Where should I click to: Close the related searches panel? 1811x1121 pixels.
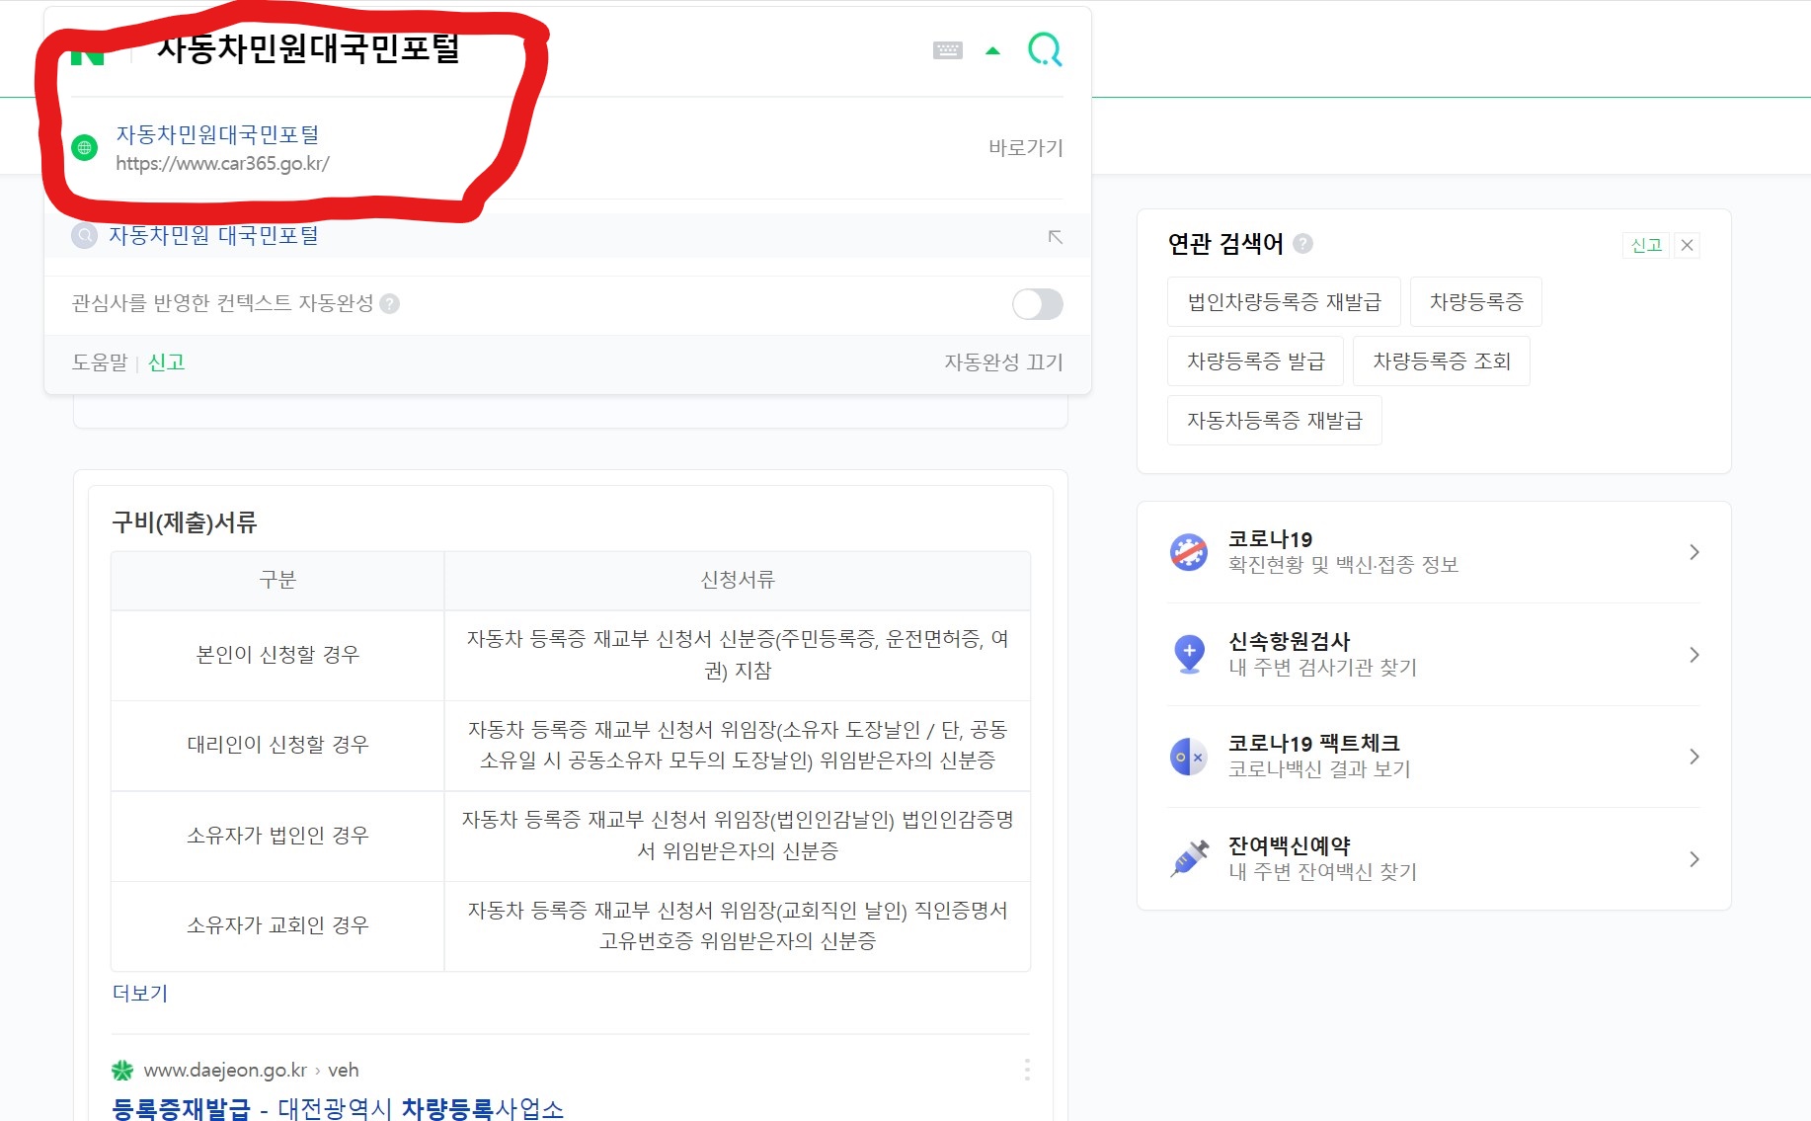click(x=1688, y=245)
